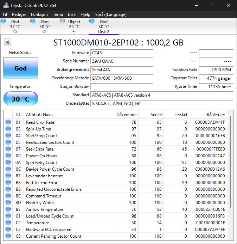The width and height of the screenshot is (237, 244).
Task: Click the God health status button
Action: (x=20, y=68)
